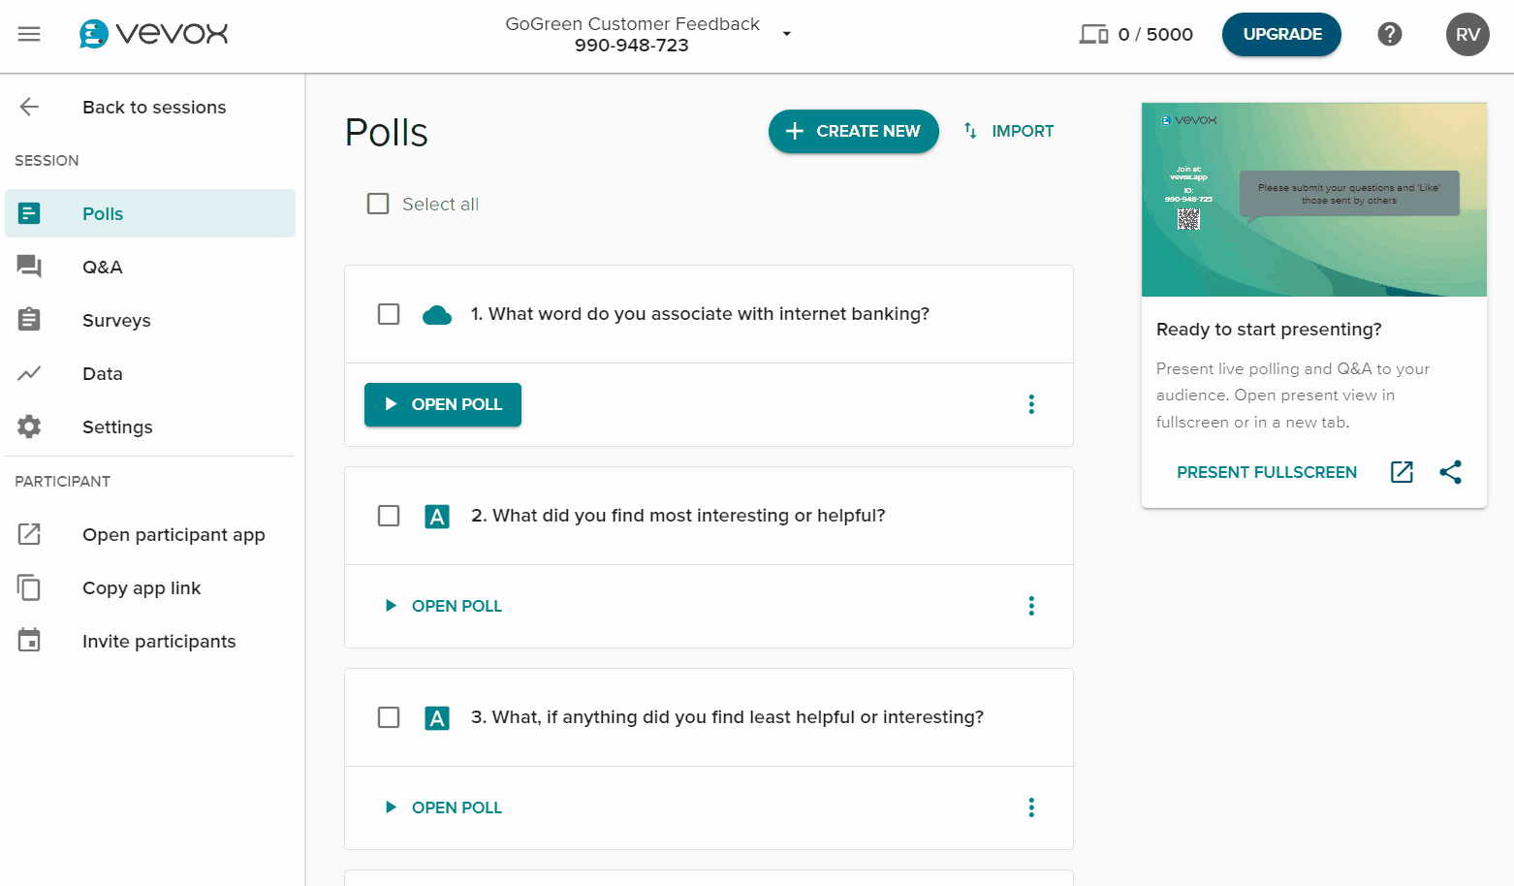Viewport: 1514px width, 886px height.
Task: Check the box for poll 1
Action: [389, 314]
